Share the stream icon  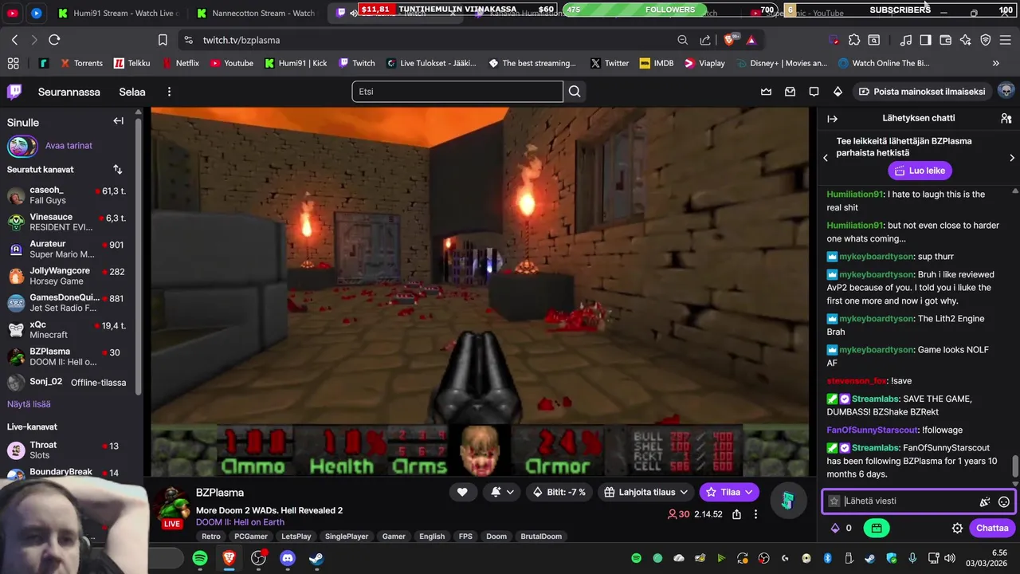pos(736,514)
